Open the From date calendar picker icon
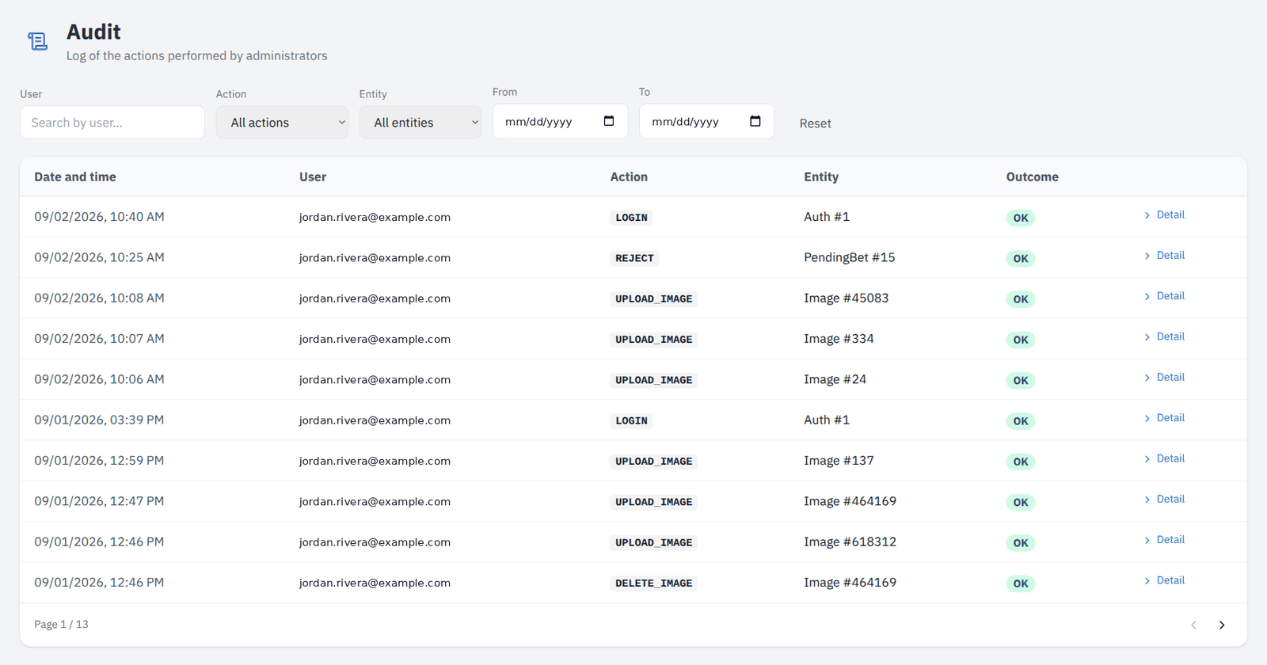This screenshot has width=1267, height=665. [x=609, y=121]
